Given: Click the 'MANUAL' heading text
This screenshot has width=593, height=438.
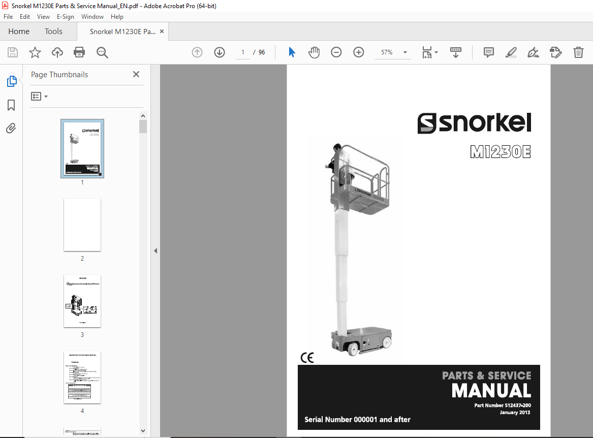Looking at the screenshot, I should (491, 391).
